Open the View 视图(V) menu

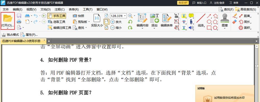(x=31, y=9)
